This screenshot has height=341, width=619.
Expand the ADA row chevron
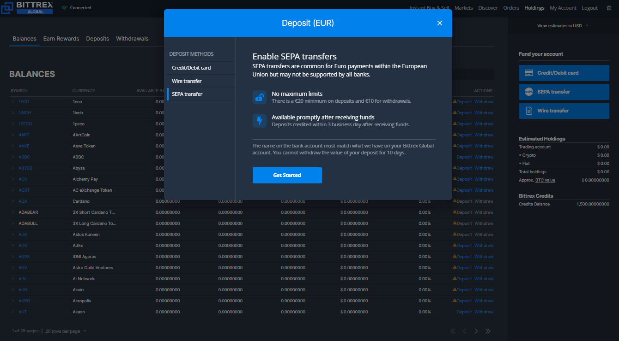[x=13, y=201]
